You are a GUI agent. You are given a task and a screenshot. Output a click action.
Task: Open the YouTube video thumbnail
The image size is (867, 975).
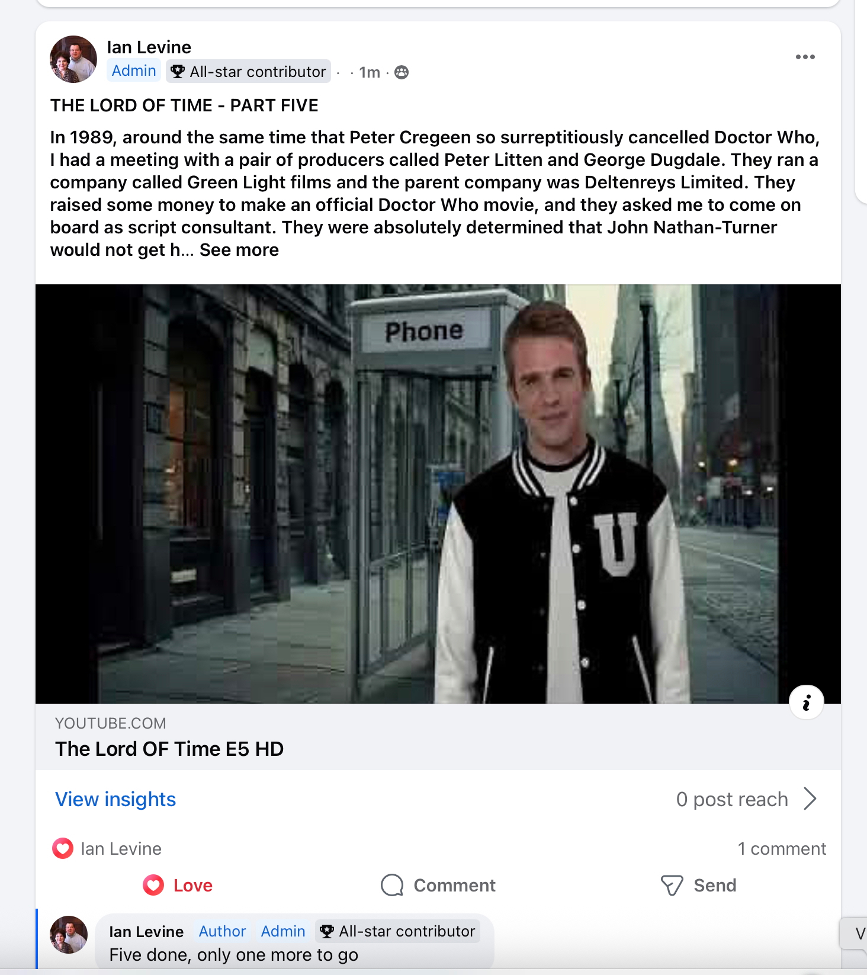[x=438, y=494]
